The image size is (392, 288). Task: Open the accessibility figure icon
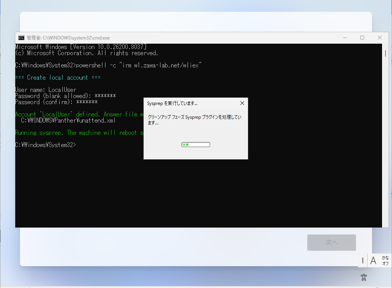point(364,277)
